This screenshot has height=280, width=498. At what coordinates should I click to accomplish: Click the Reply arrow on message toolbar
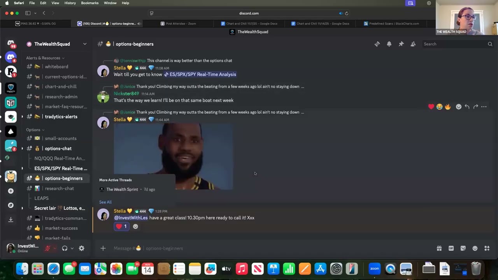click(467, 107)
